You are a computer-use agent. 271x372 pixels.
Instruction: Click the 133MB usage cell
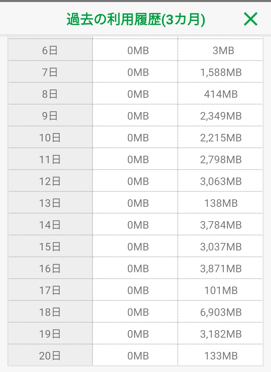221,356
